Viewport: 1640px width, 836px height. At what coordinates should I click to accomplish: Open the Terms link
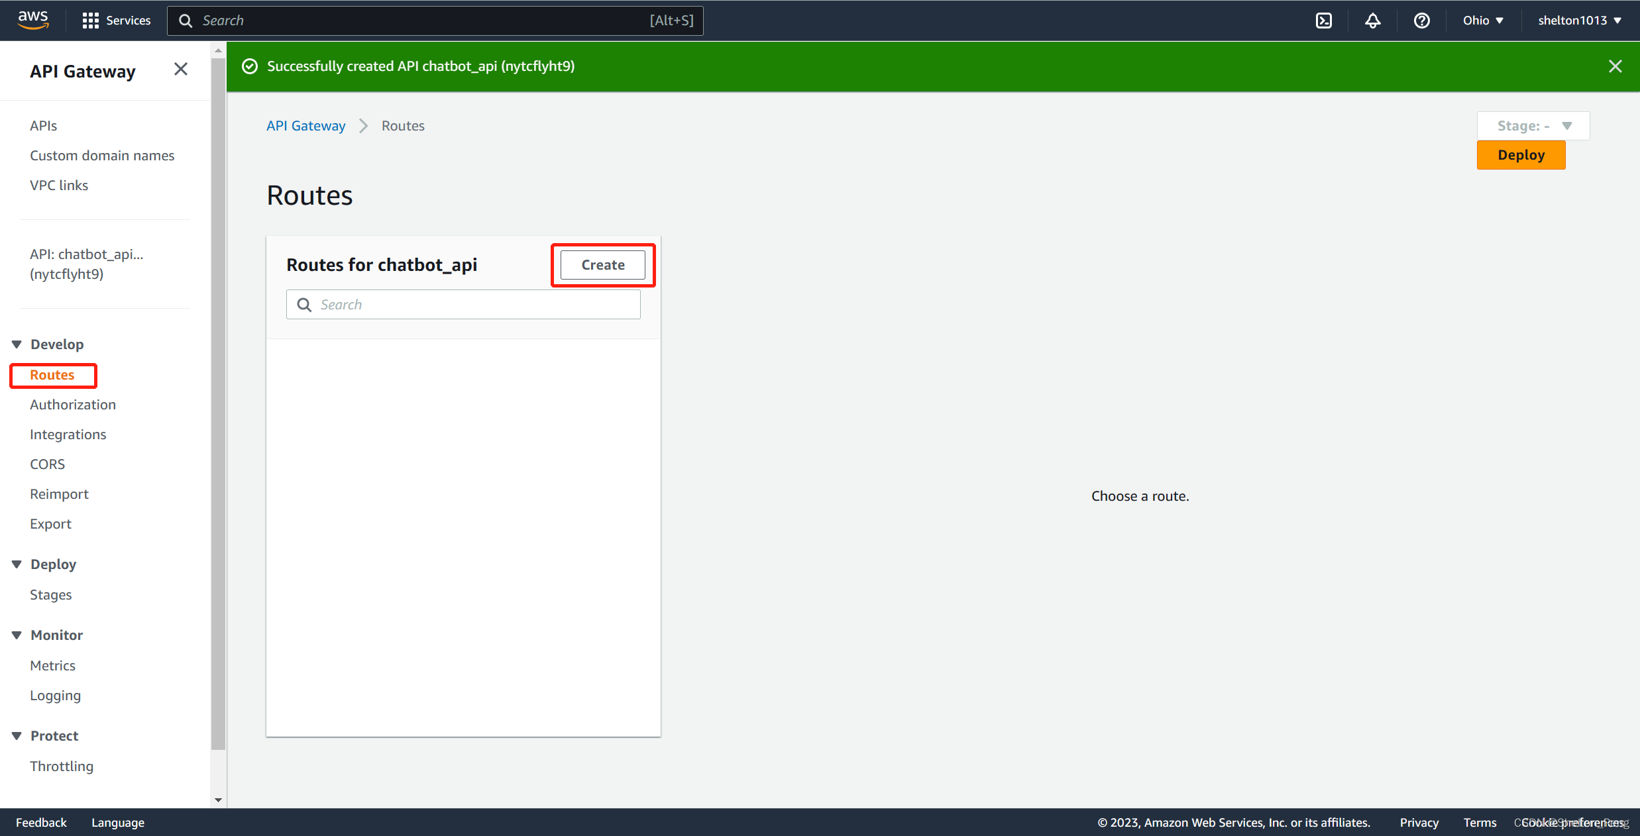[x=1480, y=823]
